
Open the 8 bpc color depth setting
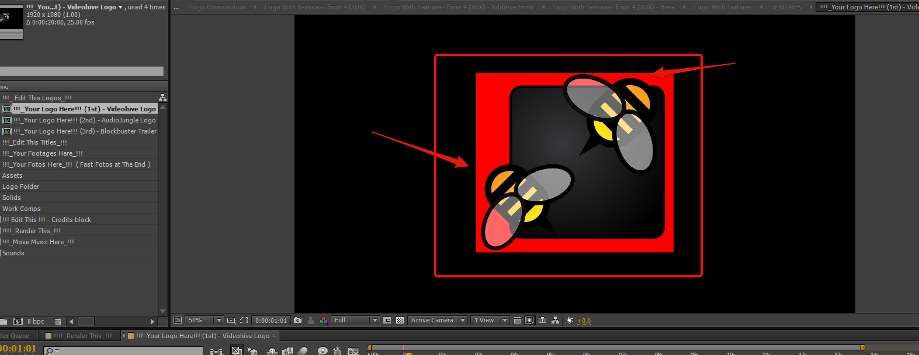click(x=36, y=321)
